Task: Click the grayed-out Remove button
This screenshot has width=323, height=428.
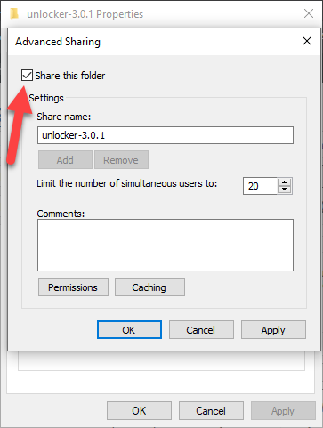Action: coord(121,160)
